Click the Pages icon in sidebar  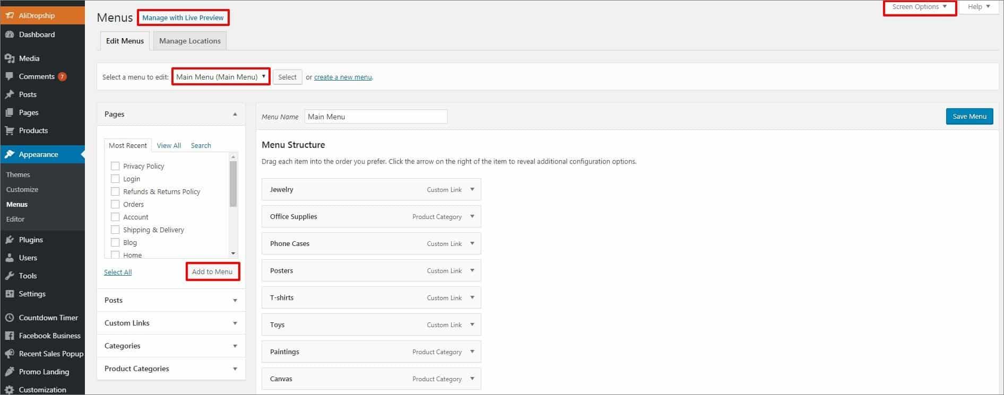coord(10,112)
